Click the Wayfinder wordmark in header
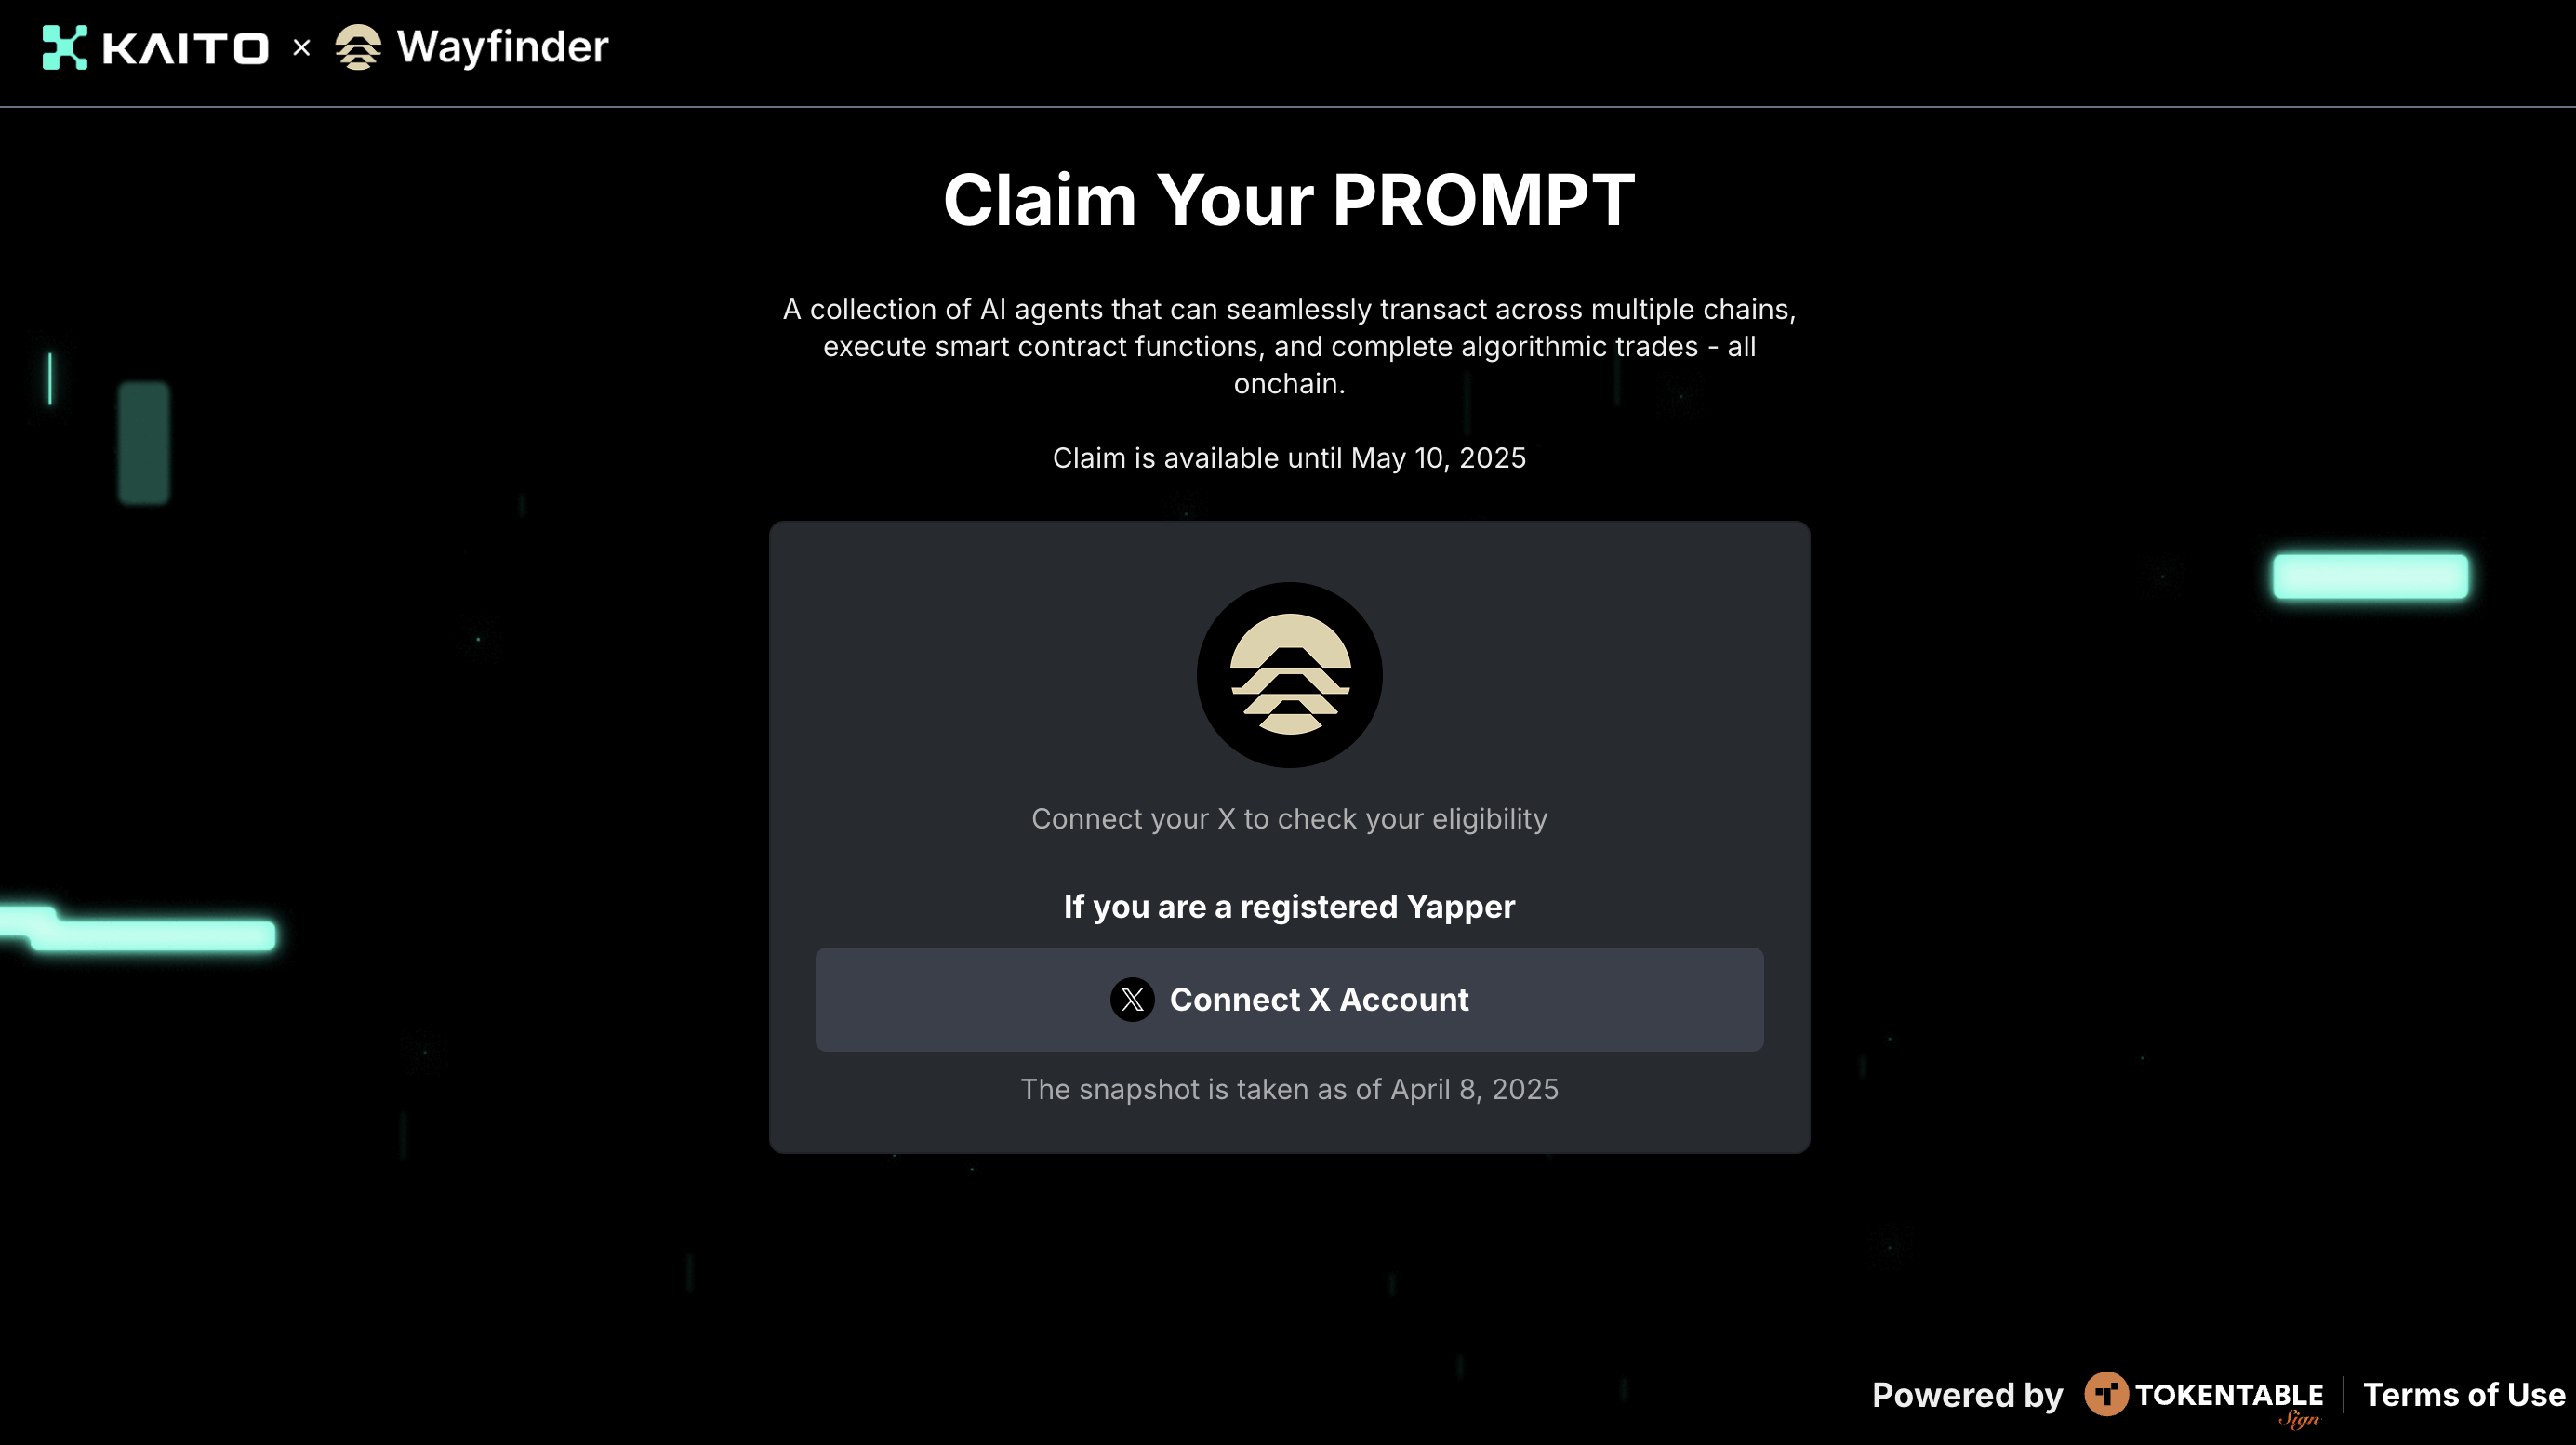The image size is (2576, 1445). pos(502,47)
